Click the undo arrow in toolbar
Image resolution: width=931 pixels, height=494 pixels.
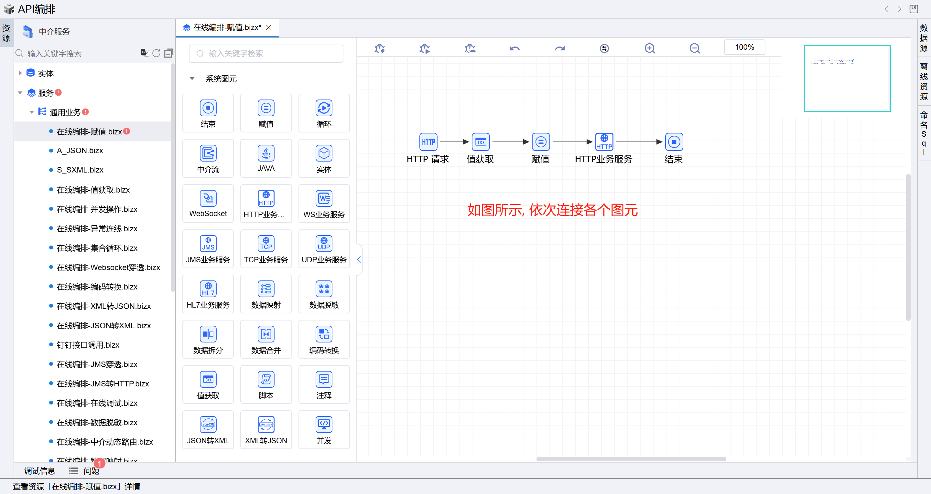coord(514,48)
